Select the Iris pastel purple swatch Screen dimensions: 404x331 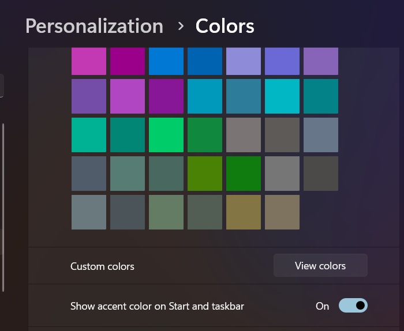pos(321,61)
